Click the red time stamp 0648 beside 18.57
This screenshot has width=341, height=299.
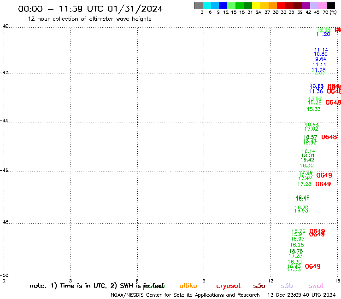tap(329, 137)
